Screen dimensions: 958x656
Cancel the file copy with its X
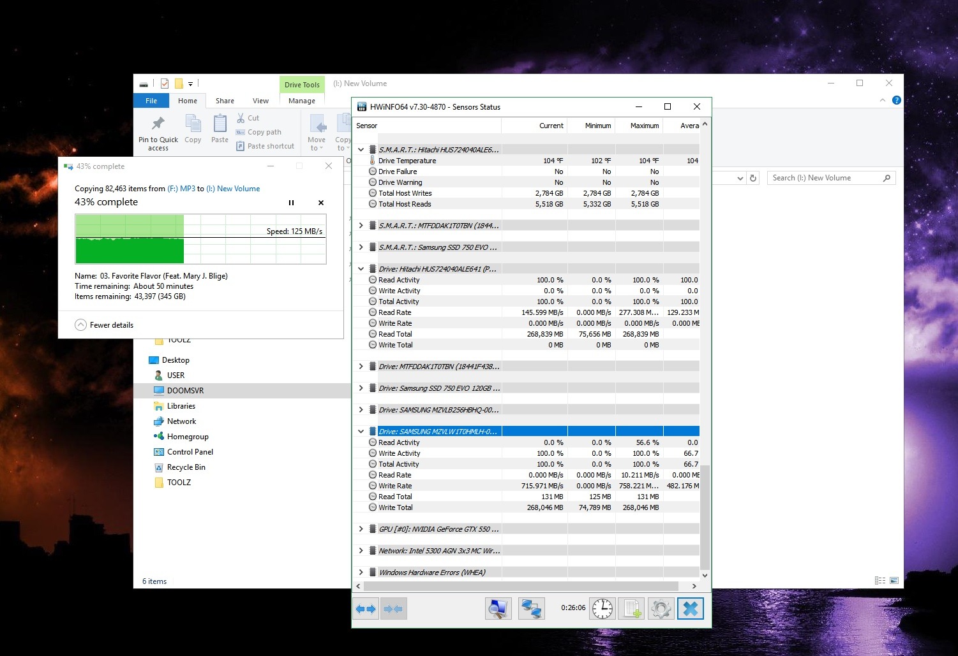[321, 203]
